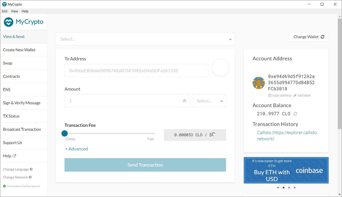Viewport: 342px width, 197px height.
Task: Click the 210.9977 CLO balance text
Action: (274, 114)
